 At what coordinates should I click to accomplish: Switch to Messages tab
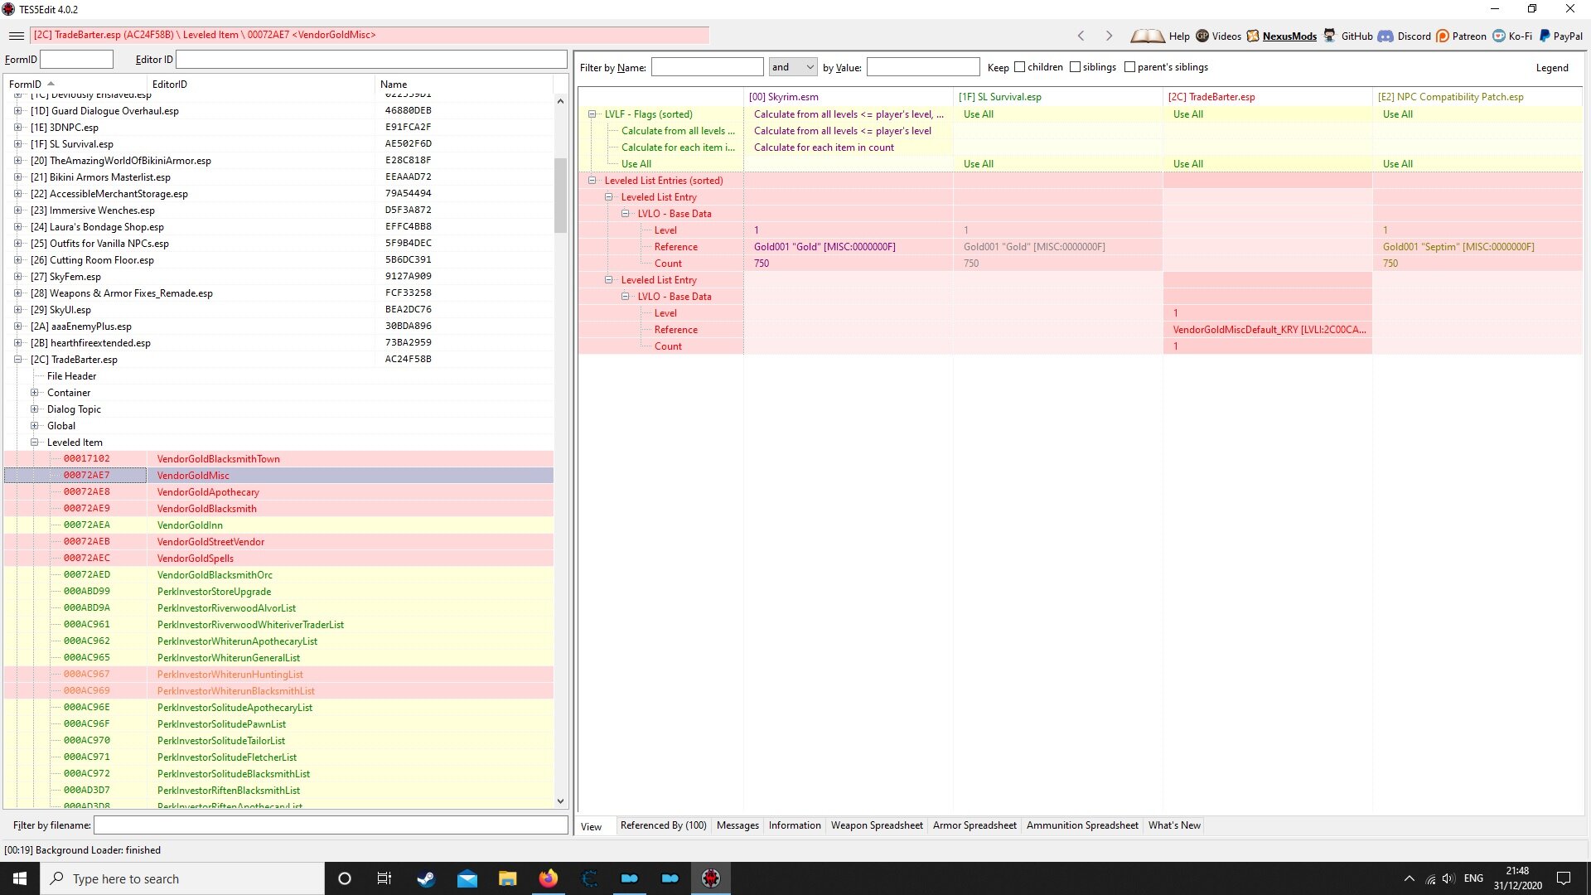(x=737, y=825)
